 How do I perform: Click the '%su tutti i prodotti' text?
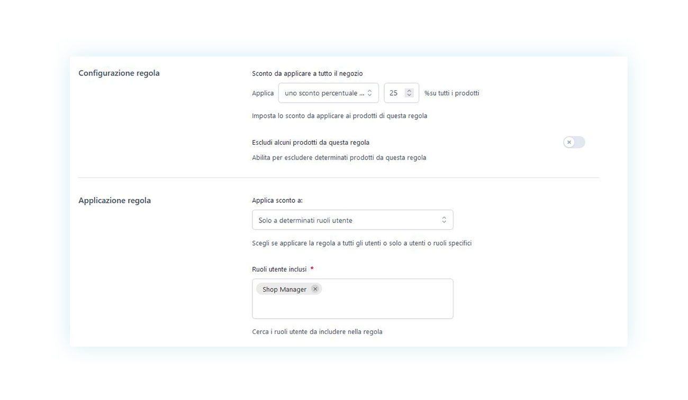452,93
